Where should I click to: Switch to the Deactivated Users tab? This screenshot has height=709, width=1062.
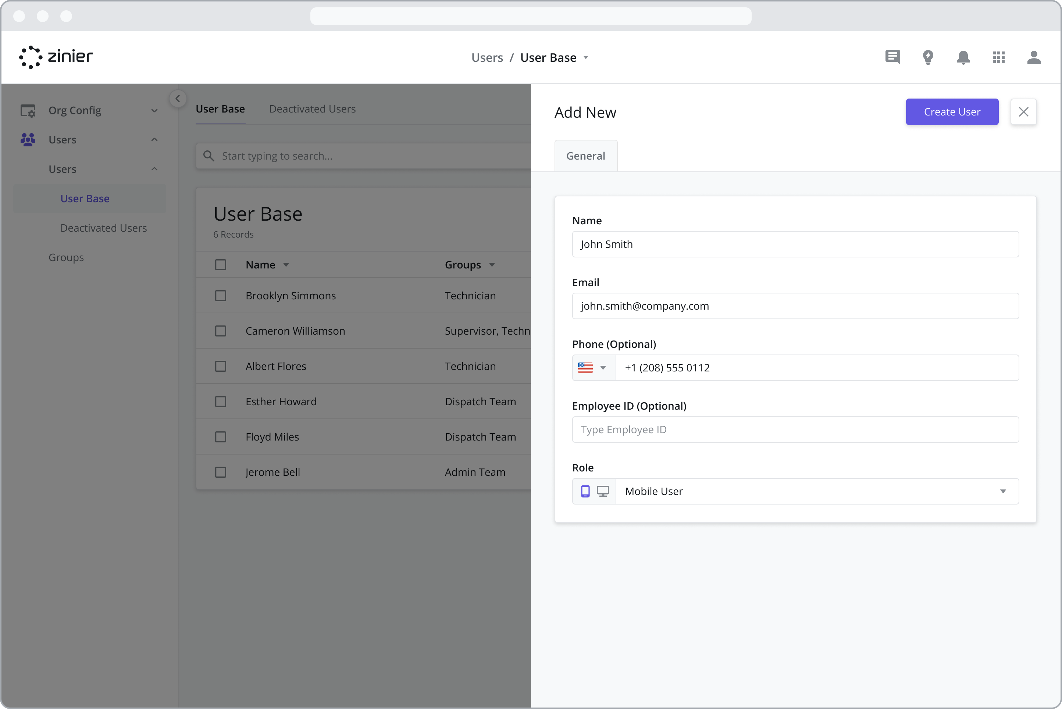[313, 108]
